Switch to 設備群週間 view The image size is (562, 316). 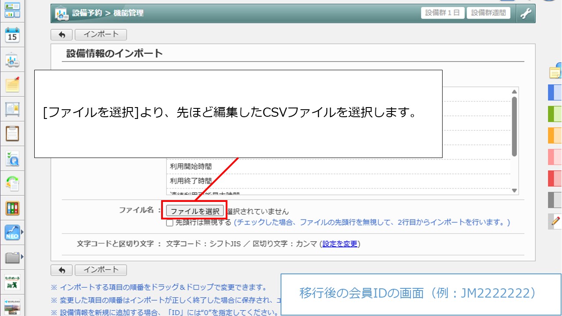pos(488,13)
